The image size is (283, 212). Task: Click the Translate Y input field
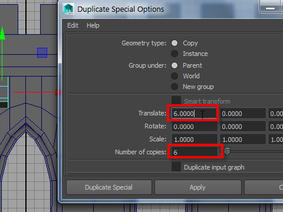(243, 114)
